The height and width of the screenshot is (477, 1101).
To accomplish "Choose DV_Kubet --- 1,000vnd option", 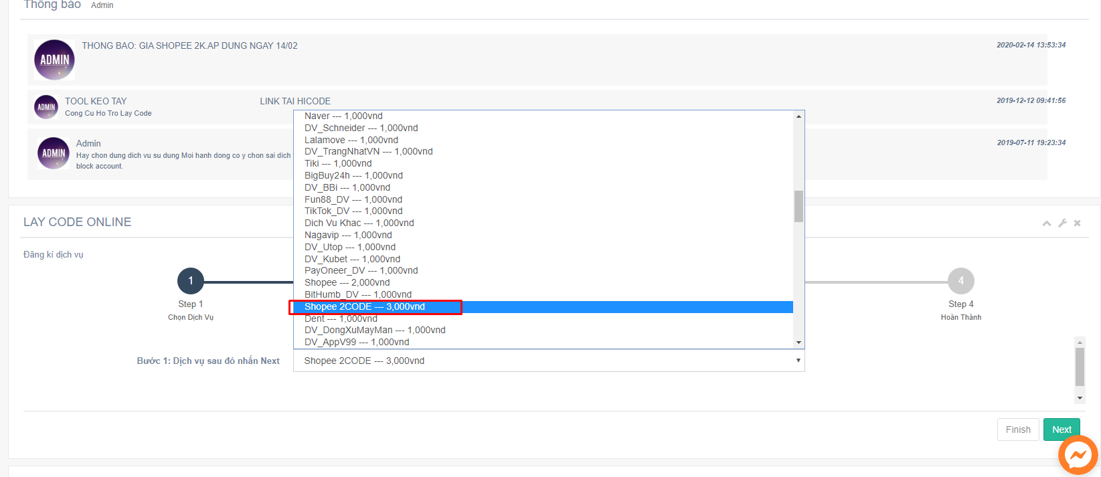I will tap(543, 259).
